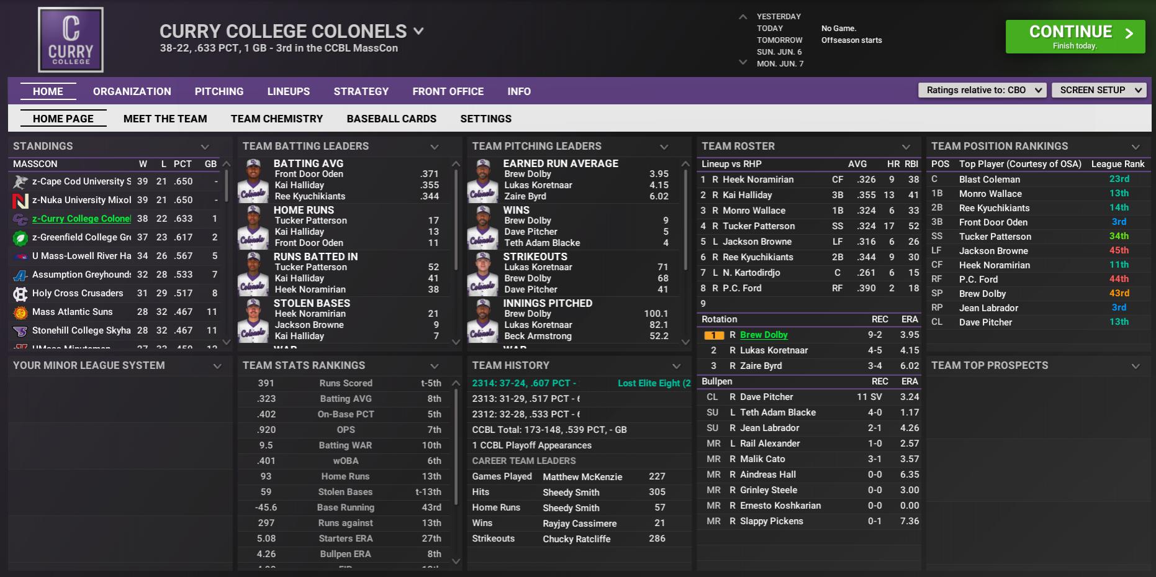Expand the Team Position Rankings panel menu
The image size is (1156, 577).
click(x=1136, y=147)
